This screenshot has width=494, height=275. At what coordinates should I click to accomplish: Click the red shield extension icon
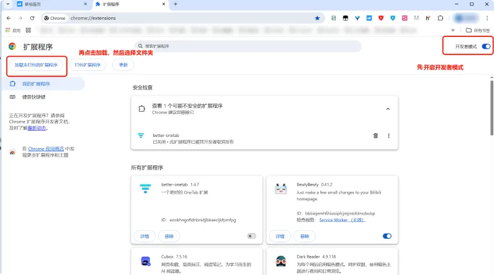click(381, 18)
